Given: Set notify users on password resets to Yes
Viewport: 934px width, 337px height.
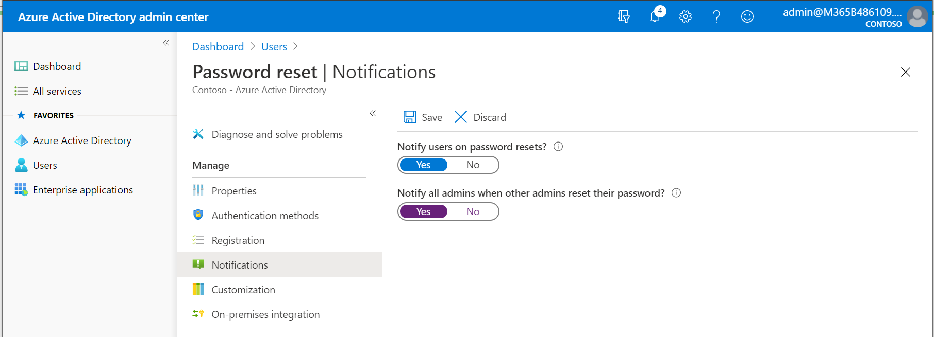Looking at the screenshot, I should (x=424, y=165).
